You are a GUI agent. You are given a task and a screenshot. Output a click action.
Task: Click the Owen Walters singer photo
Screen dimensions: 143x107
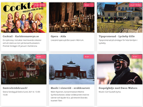click(120, 69)
